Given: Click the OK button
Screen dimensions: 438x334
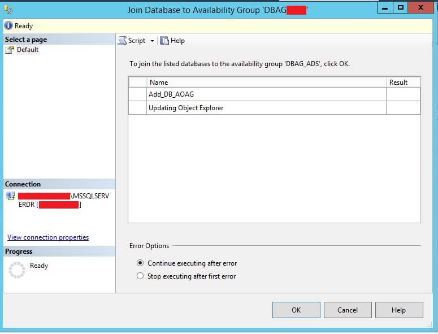Looking at the screenshot, I should coord(296,310).
